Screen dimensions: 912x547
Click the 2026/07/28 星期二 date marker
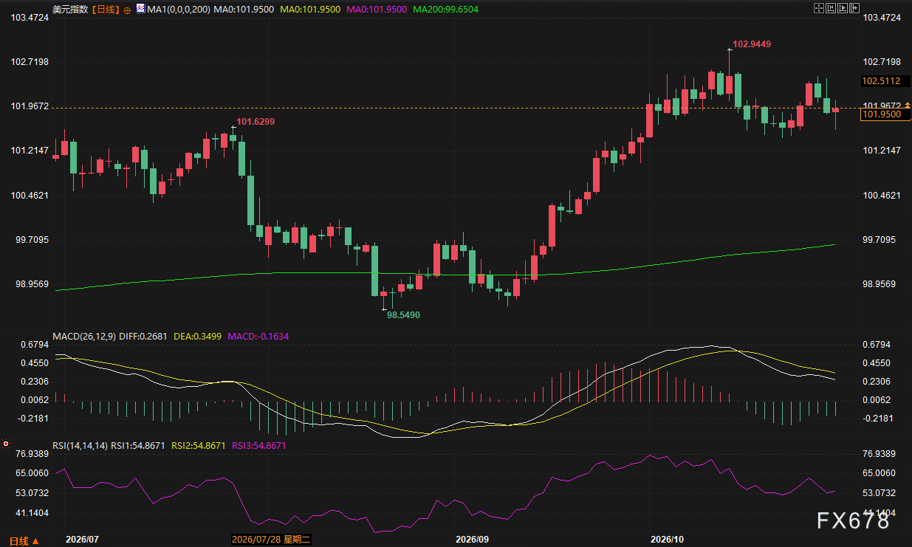(271, 540)
